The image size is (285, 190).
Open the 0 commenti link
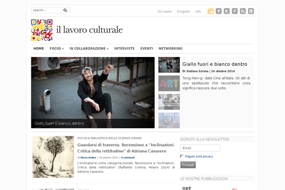pos(128,158)
